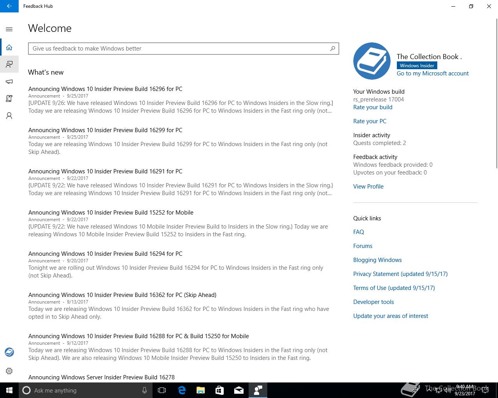Open the View Profile link
Image resolution: width=498 pixels, height=398 pixels.
368,187
